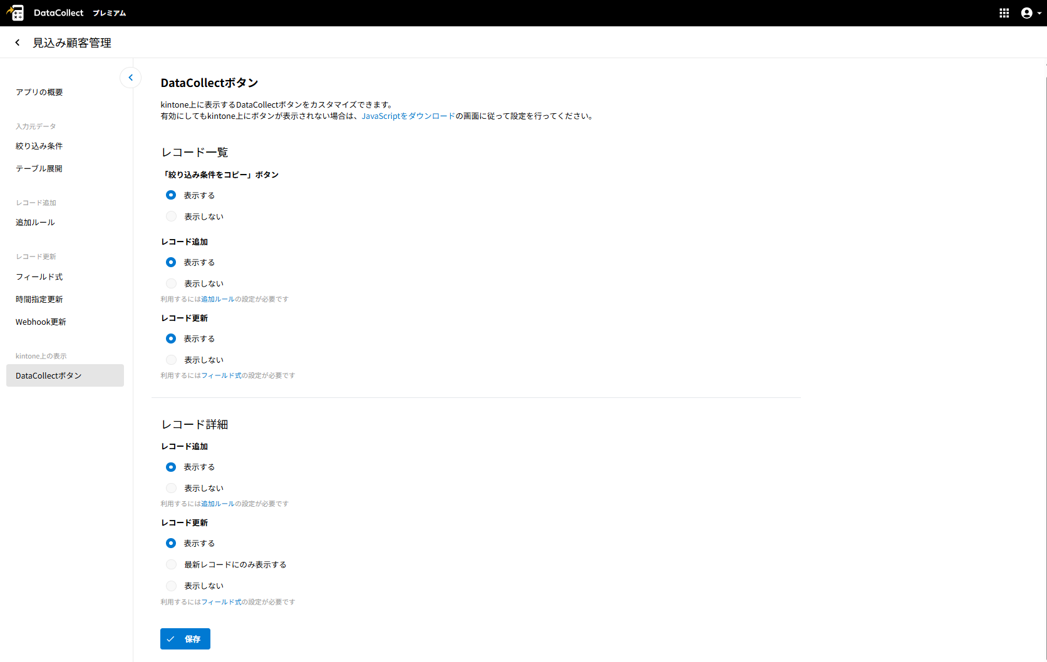The width and height of the screenshot is (1047, 662).
Task: Click the プレミアム plan label
Action: (x=110, y=13)
